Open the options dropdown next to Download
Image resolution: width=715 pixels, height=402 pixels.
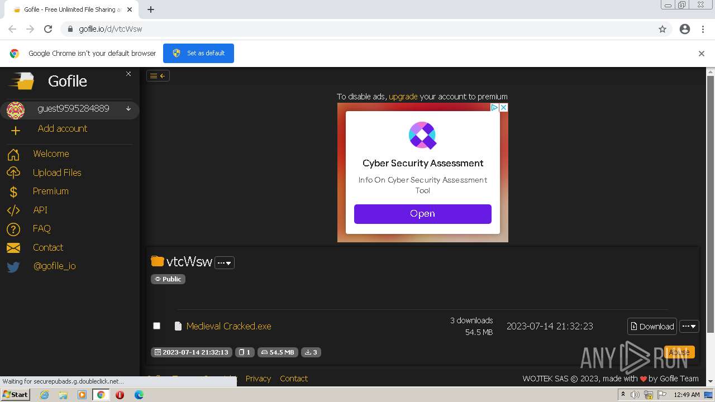click(689, 327)
